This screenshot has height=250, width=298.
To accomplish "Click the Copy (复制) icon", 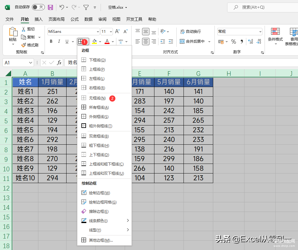I will [24, 37].
